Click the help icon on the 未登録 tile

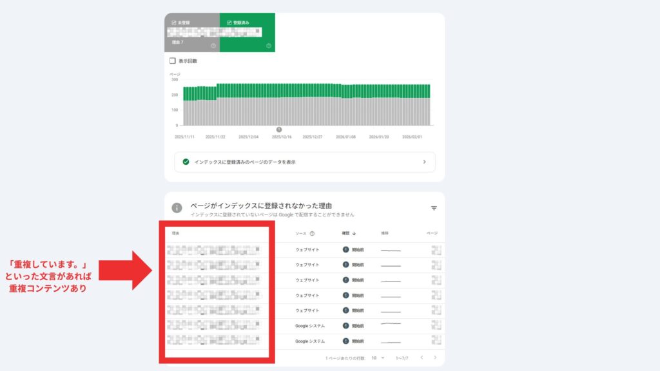click(x=213, y=46)
